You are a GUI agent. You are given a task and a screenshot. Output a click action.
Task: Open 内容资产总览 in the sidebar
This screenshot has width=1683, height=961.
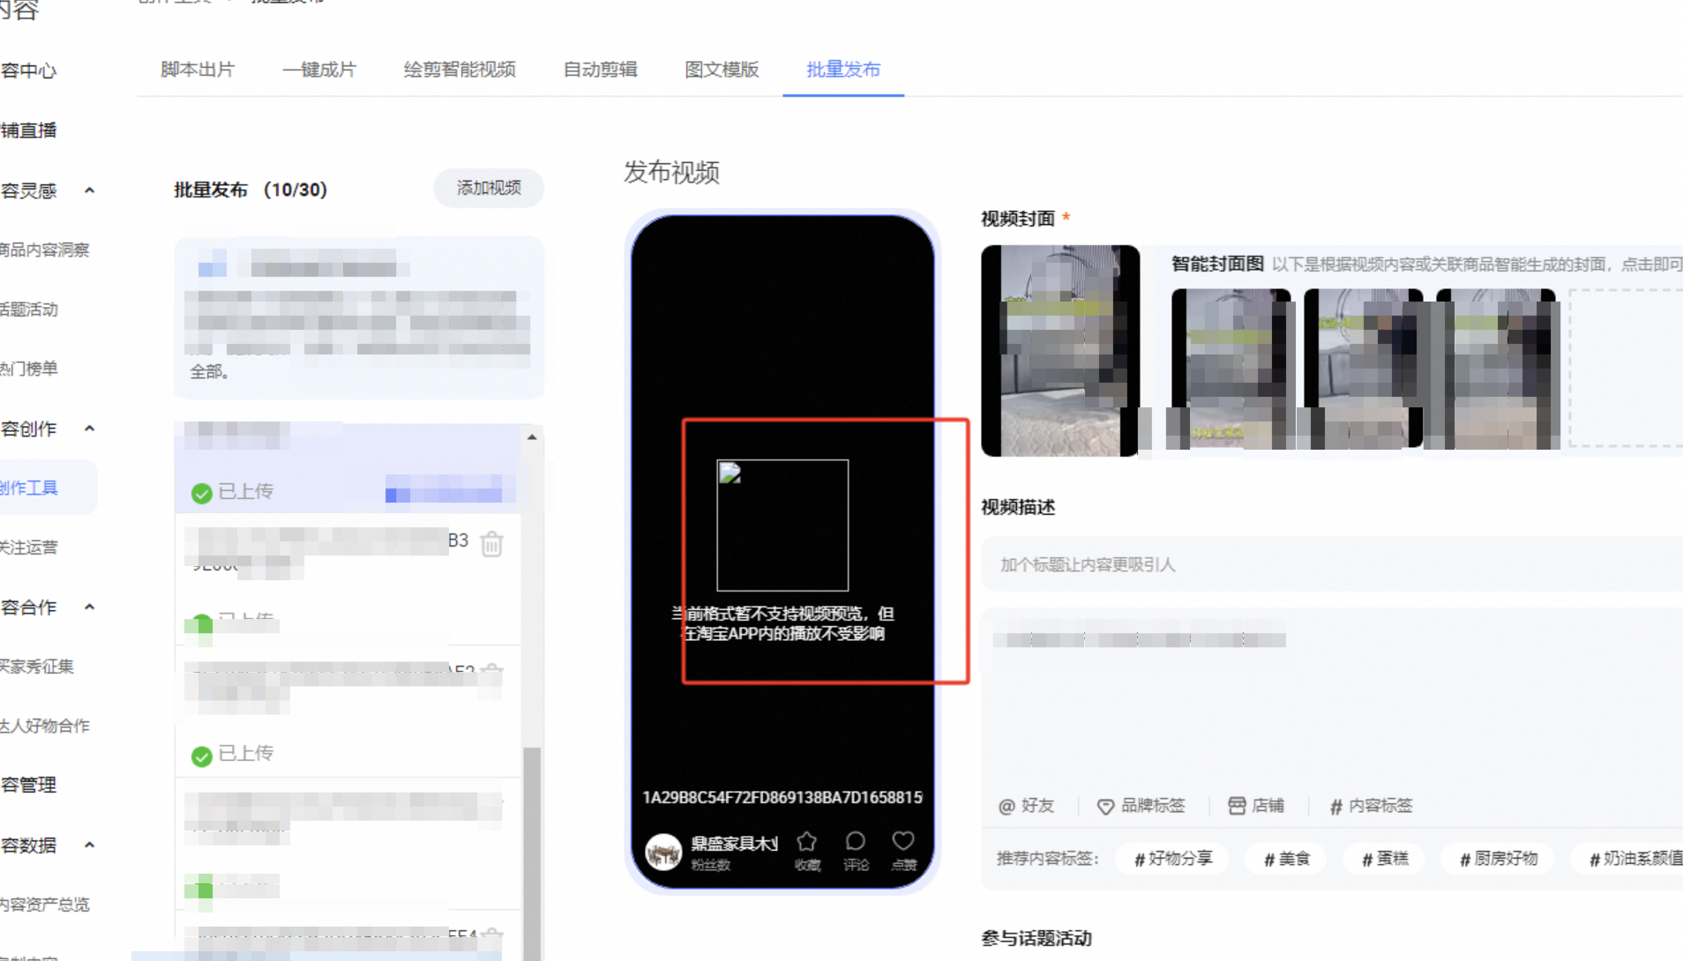[45, 905]
